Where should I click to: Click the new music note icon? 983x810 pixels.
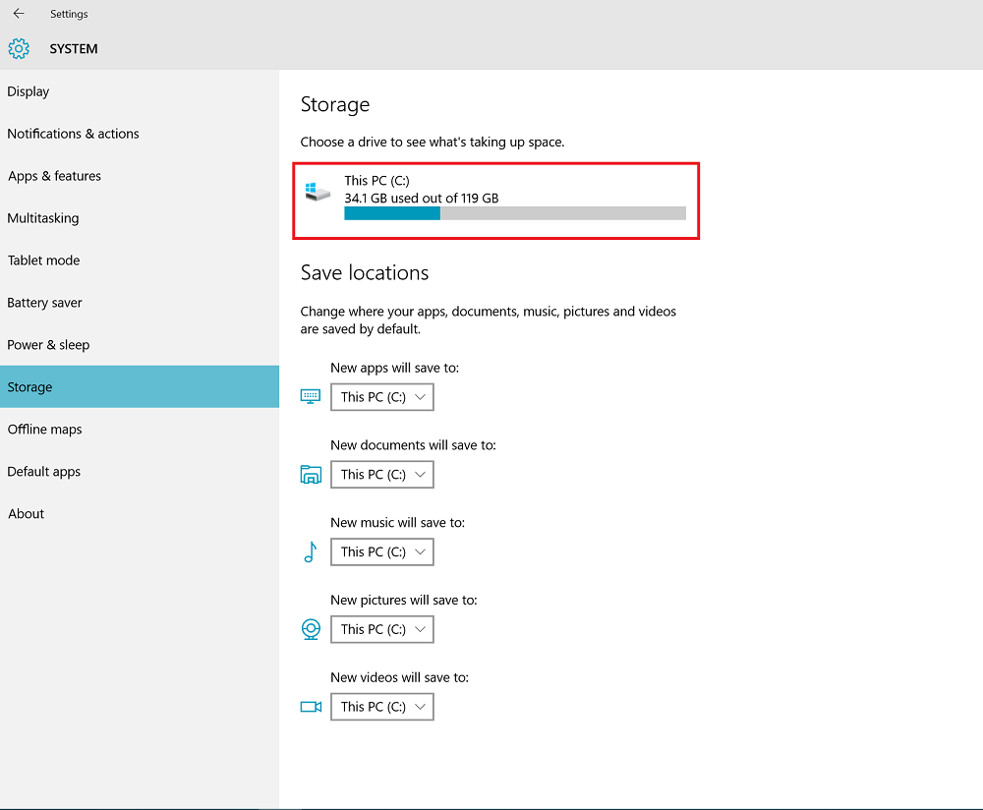[x=311, y=551]
